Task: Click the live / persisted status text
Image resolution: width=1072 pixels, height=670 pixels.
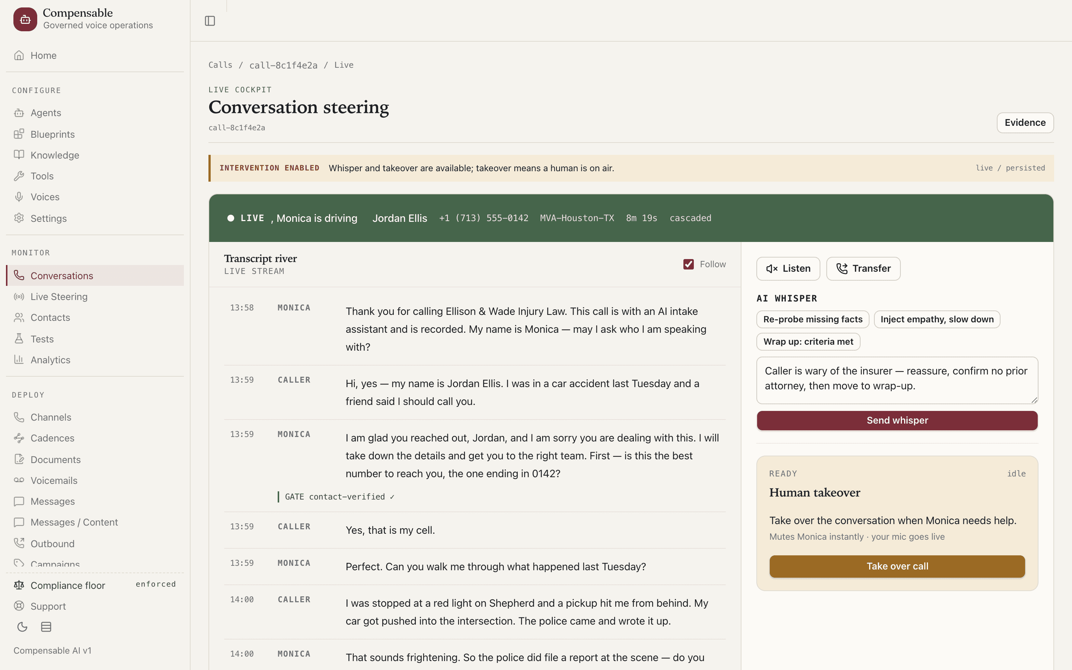Action: point(1010,168)
